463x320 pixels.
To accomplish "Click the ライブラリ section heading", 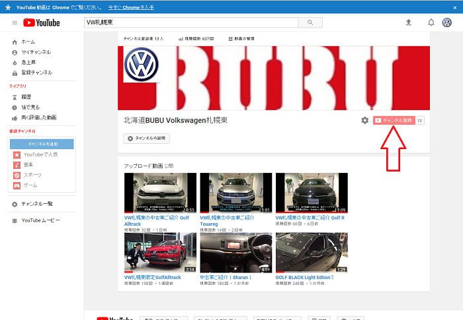I will coord(18,86).
